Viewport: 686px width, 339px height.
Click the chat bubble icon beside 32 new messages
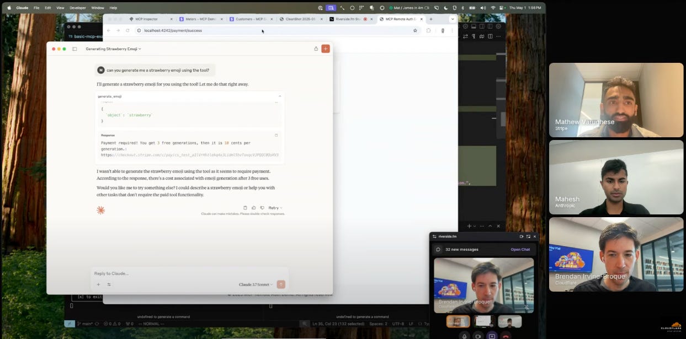click(438, 249)
